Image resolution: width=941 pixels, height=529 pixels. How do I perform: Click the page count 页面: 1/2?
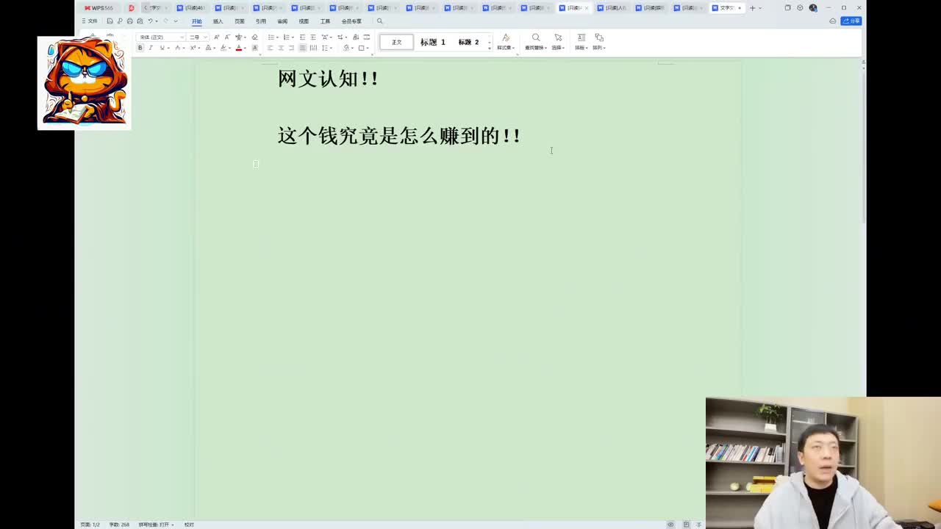(x=90, y=525)
